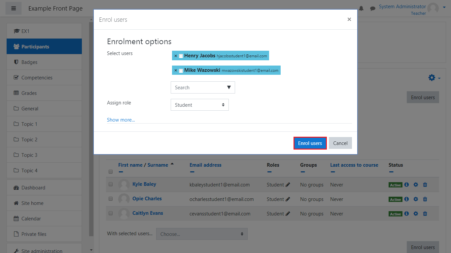Remove Henry Jacobs from selected users

pos(176,56)
